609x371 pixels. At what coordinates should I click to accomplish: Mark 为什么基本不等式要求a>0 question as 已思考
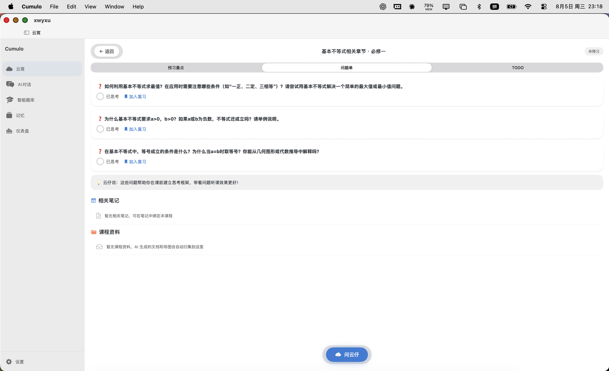[100, 129]
